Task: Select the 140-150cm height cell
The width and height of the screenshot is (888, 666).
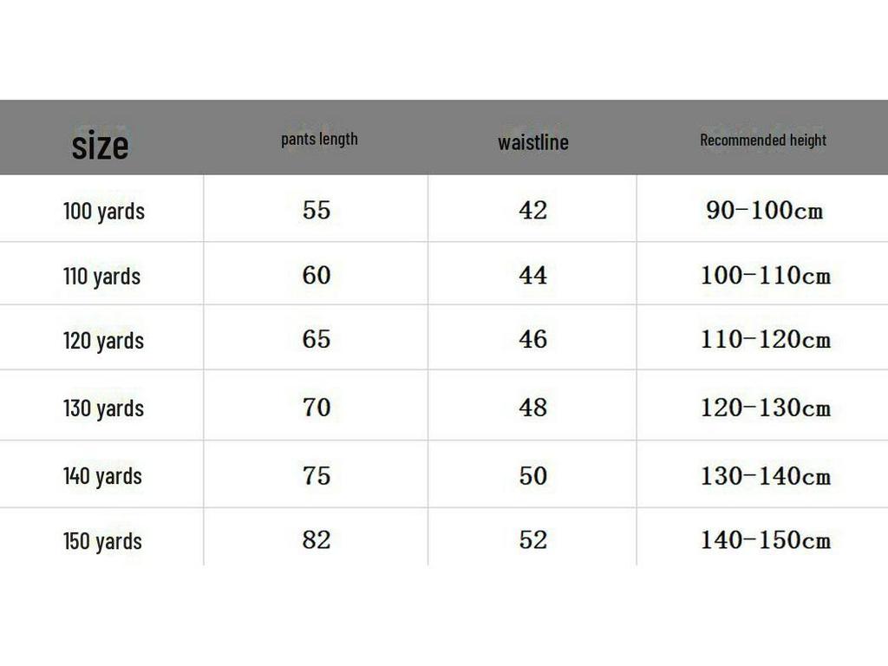Action: click(765, 540)
